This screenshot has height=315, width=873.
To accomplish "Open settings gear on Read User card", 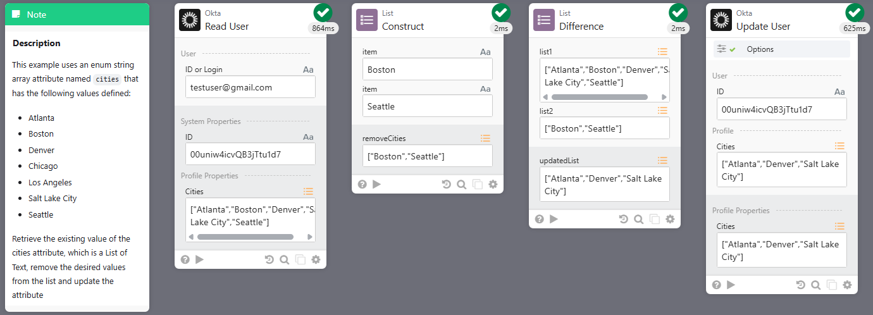I will [x=316, y=259].
